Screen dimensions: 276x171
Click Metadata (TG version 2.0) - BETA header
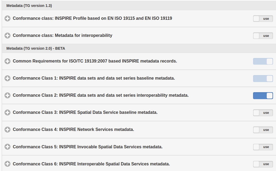(x=36, y=48)
